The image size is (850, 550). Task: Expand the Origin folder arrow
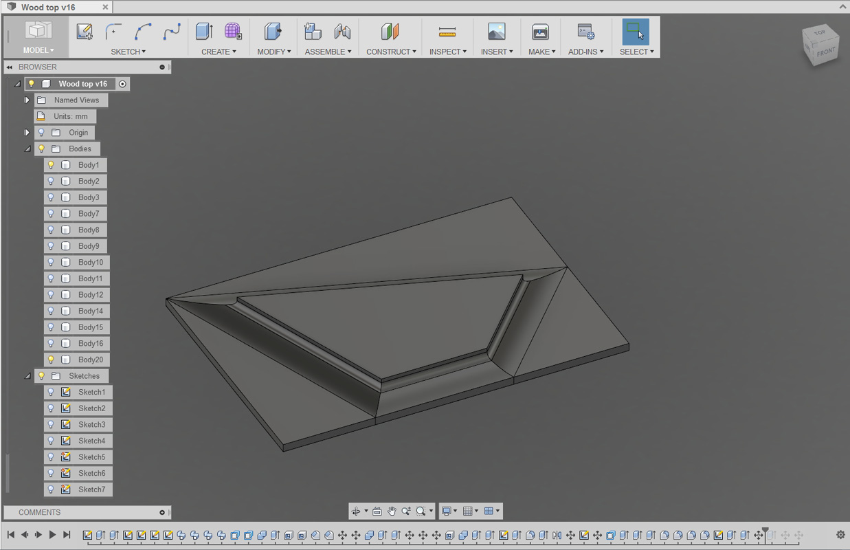[x=27, y=133]
